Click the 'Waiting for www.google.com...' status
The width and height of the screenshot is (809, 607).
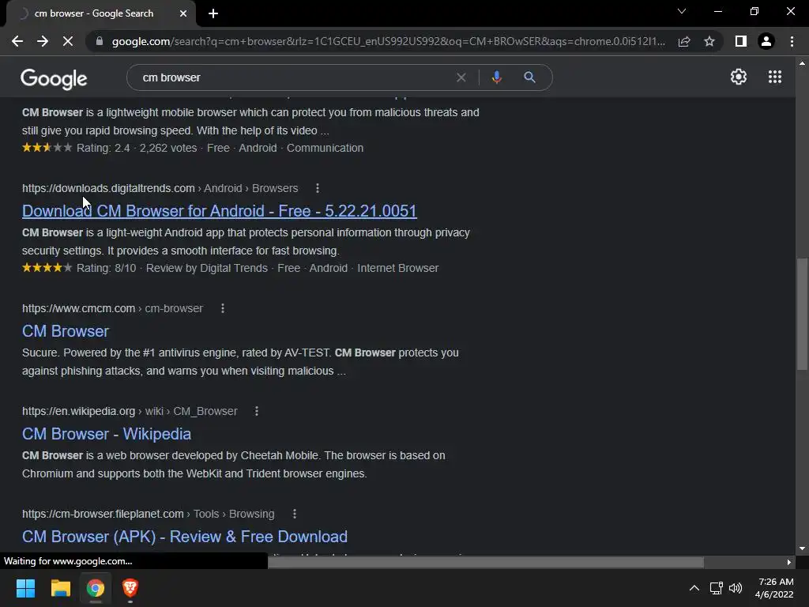[x=68, y=561]
